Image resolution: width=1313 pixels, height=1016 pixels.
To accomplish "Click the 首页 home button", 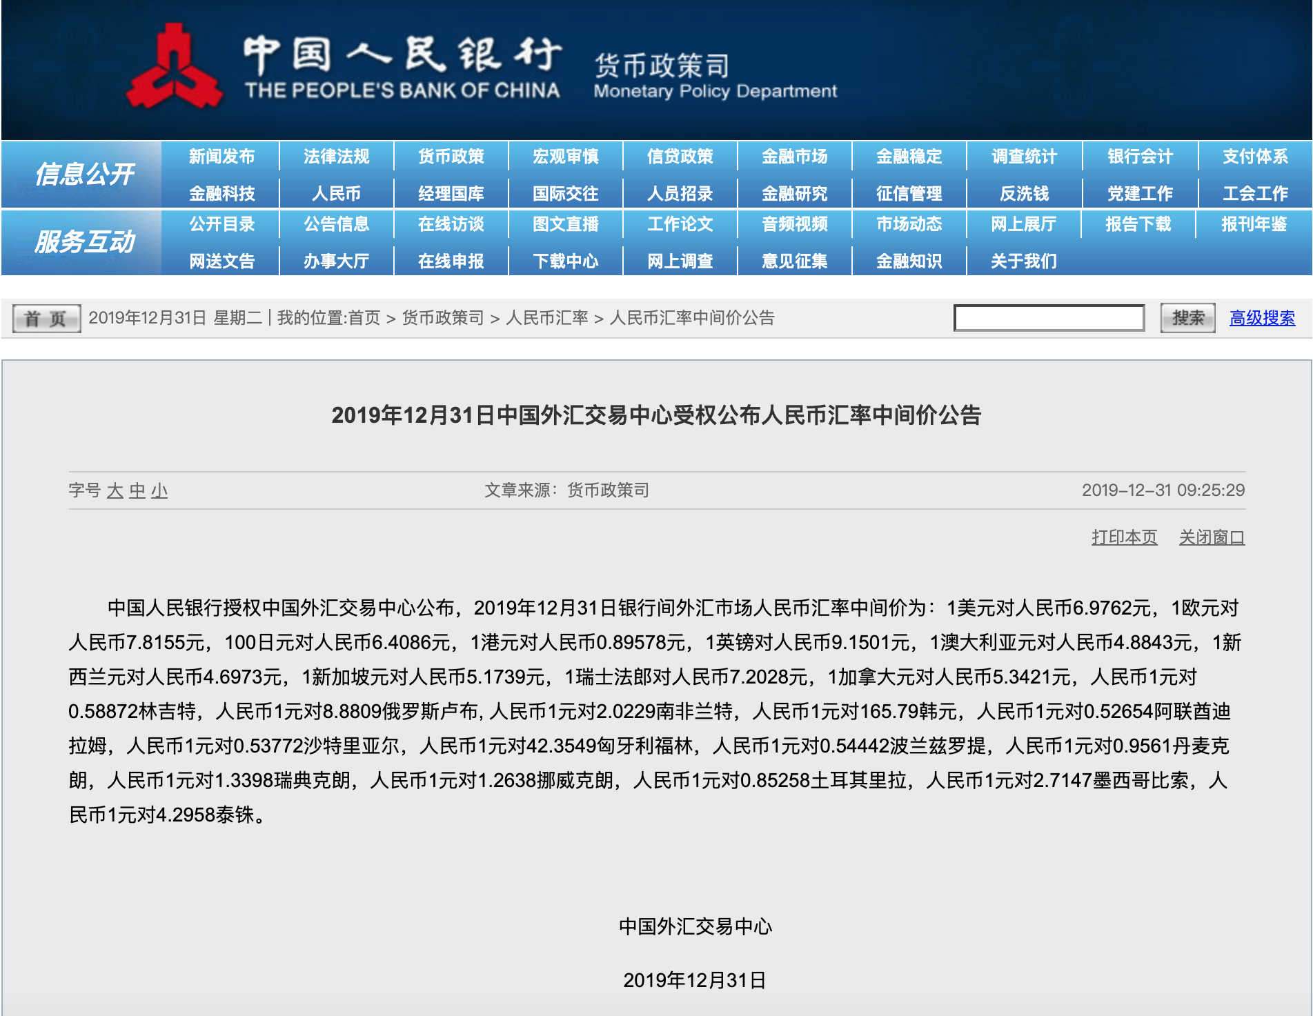I will tap(46, 319).
